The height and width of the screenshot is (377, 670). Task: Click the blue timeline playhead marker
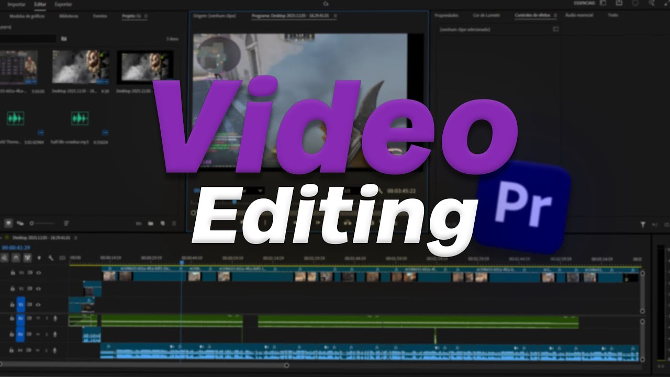(x=182, y=262)
